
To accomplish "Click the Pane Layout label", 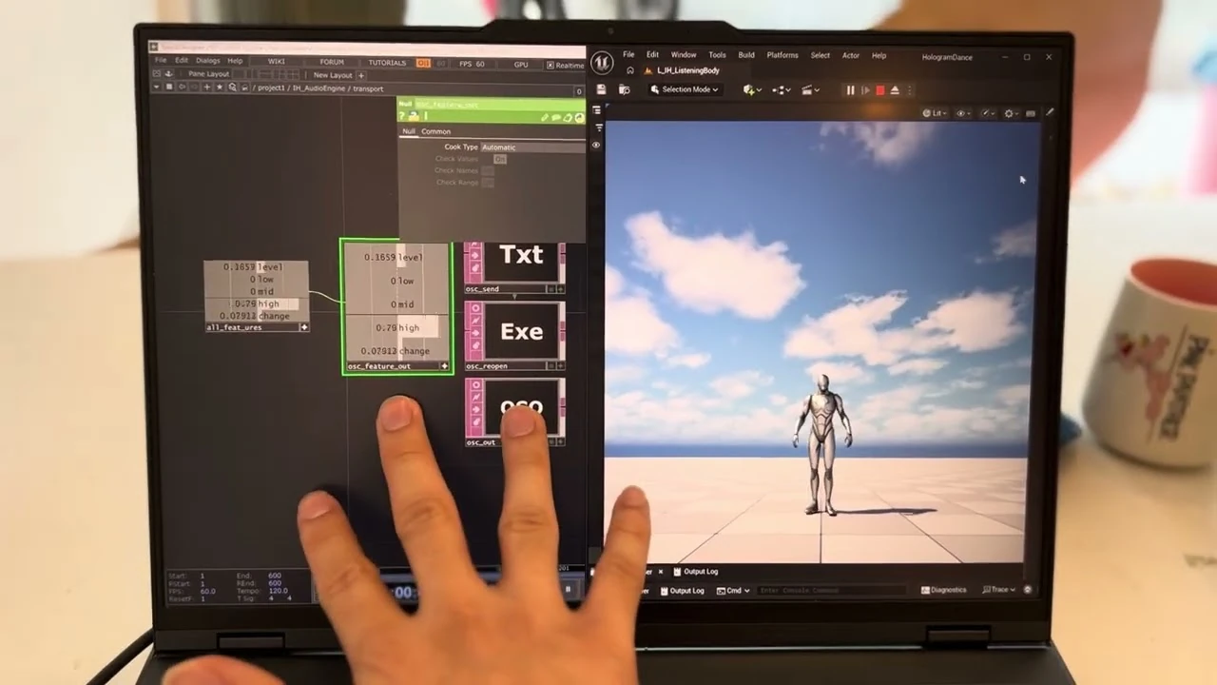I will click(x=208, y=74).
